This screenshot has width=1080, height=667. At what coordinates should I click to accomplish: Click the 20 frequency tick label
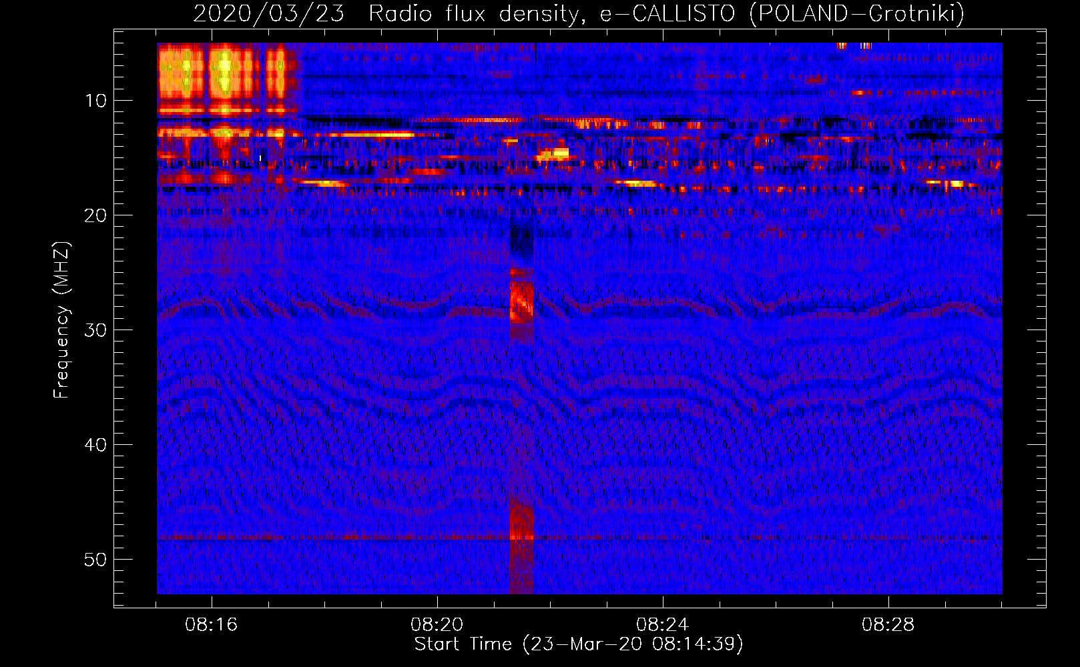click(96, 215)
